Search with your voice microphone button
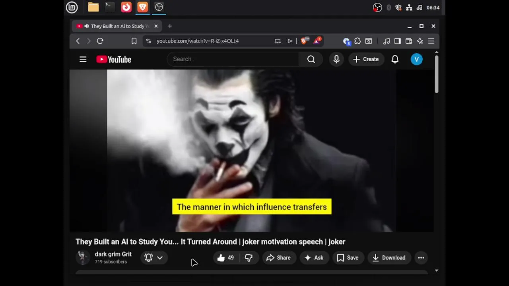The image size is (509, 286). tap(336, 59)
